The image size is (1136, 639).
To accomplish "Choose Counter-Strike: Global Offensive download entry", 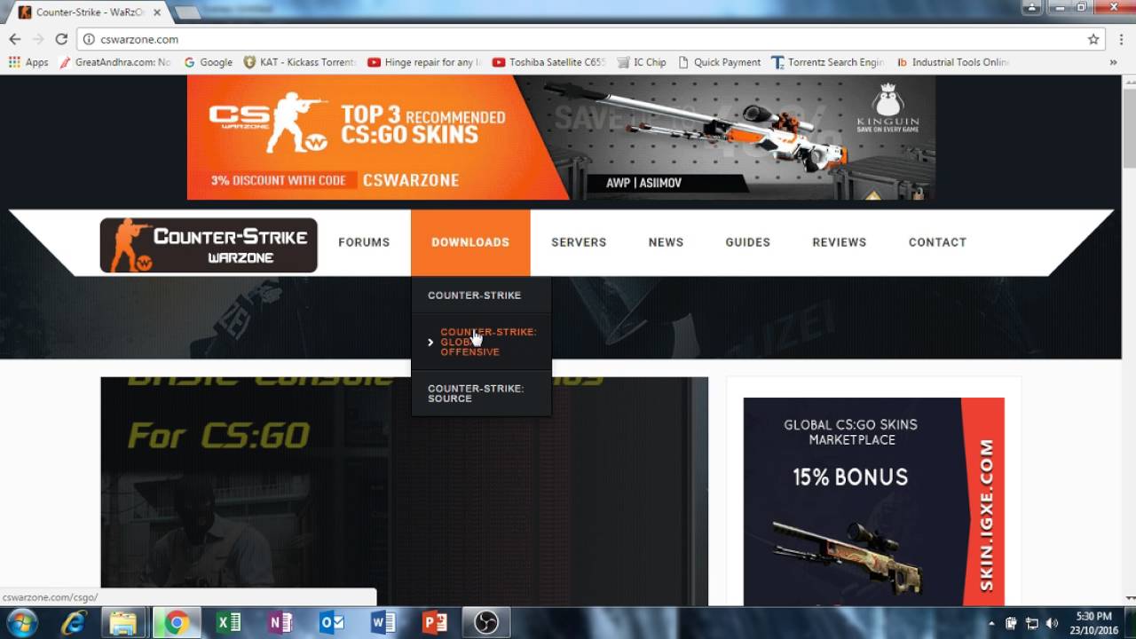I will [x=481, y=342].
